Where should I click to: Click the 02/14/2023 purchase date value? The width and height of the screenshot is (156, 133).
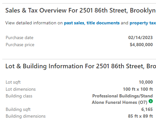pyautogui.click(x=140, y=37)
